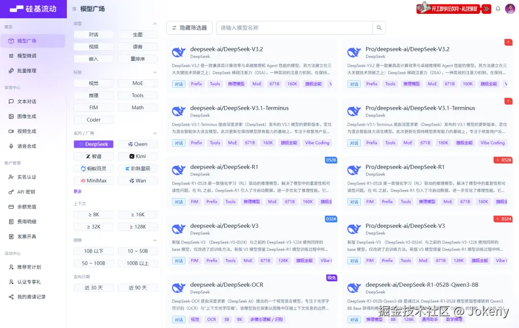Click the whale logo of deepseek-ai/DeepSeek-V3.2

(179, 52)
